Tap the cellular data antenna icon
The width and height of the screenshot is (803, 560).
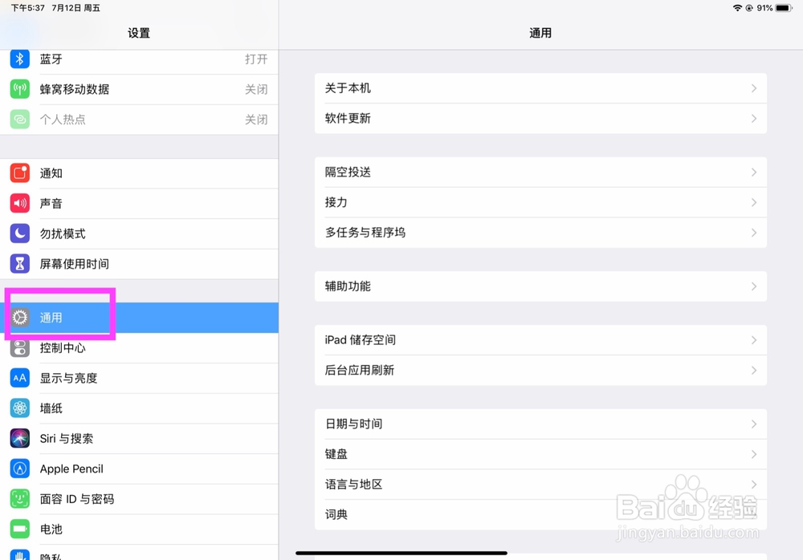point(19,89)
